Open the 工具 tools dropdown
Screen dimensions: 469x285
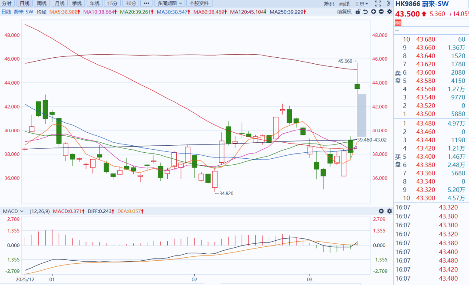361,4
